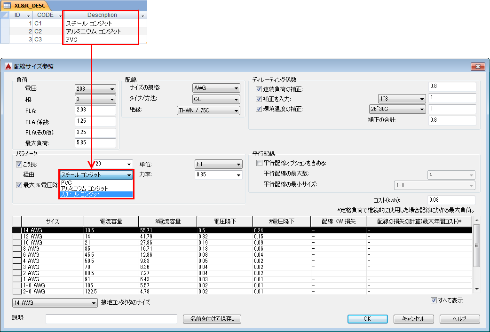Select the 12 AWG row

click(x=242, y=237)
